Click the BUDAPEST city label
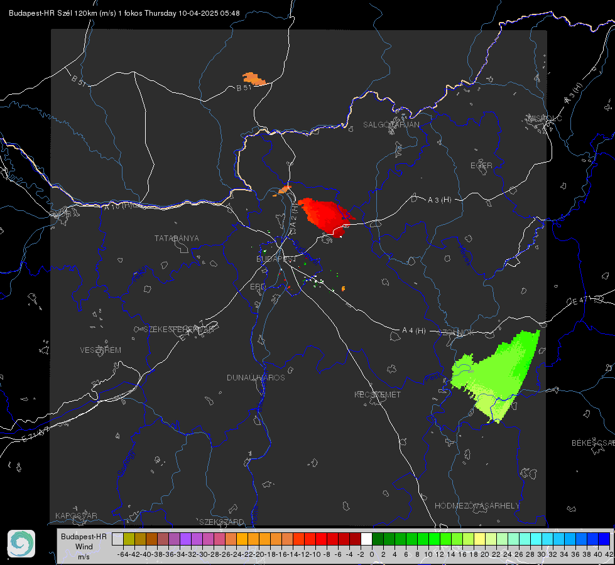 pos(276,259)
